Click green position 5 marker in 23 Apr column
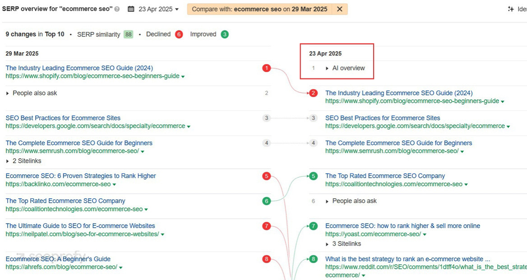 pos(313,176)
